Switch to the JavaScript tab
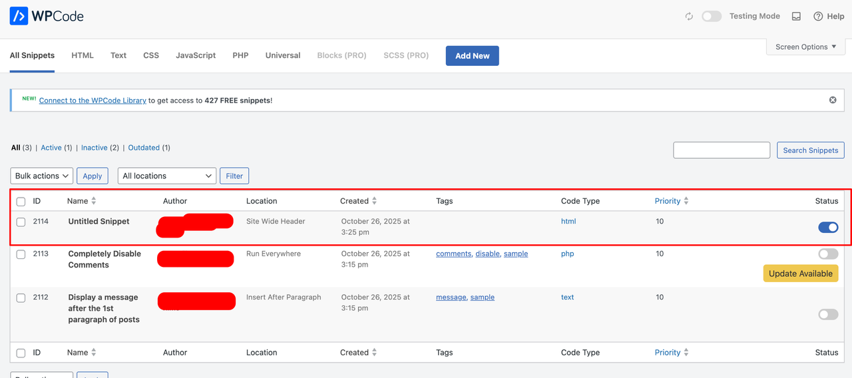 (196, 55)
